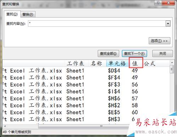Screen dimensions: 177x137
Task: Click the 查找内容 input field
Action: pos(97,23)
